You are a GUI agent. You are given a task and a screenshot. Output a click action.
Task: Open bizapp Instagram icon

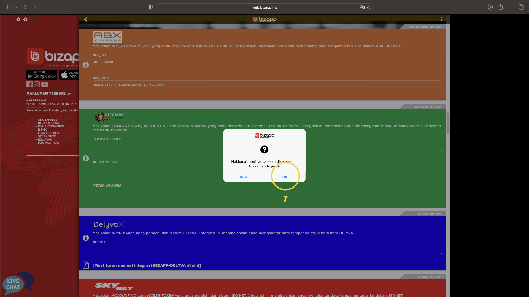tap(37, 84)
